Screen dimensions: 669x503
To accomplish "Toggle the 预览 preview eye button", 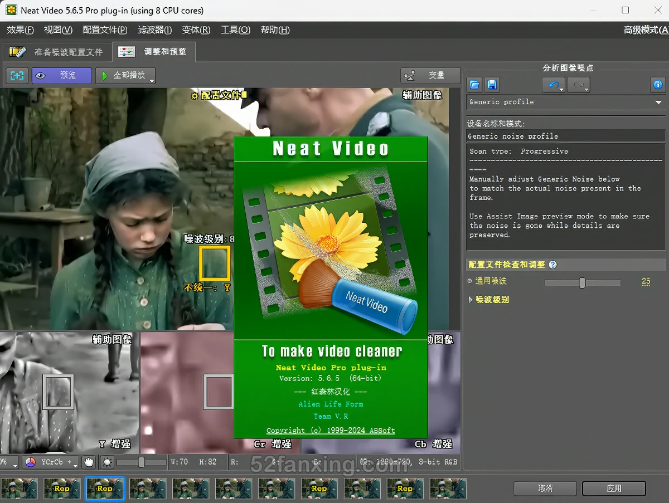I will 61,76.
